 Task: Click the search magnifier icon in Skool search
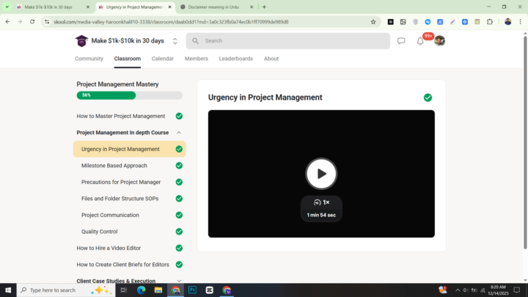pos(195,41)
